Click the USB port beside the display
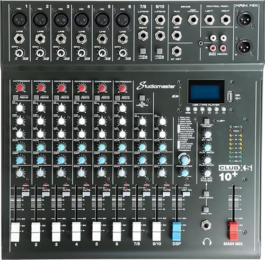 230,96
